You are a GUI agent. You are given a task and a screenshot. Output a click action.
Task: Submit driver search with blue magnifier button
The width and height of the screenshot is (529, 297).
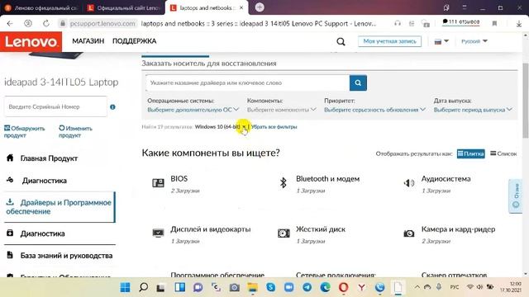(358, 82)
